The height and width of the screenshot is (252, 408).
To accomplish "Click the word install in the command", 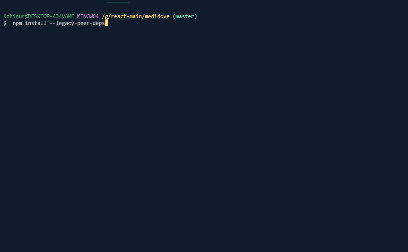I will pyautogui.click(x=36, y=23).
